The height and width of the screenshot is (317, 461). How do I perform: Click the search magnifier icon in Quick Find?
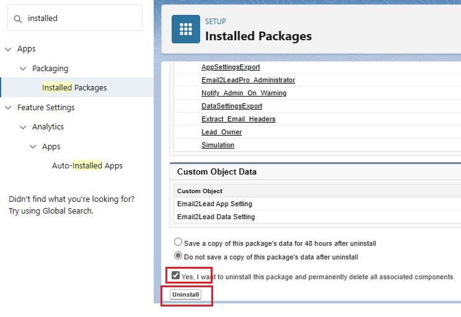tap(17, 19)
